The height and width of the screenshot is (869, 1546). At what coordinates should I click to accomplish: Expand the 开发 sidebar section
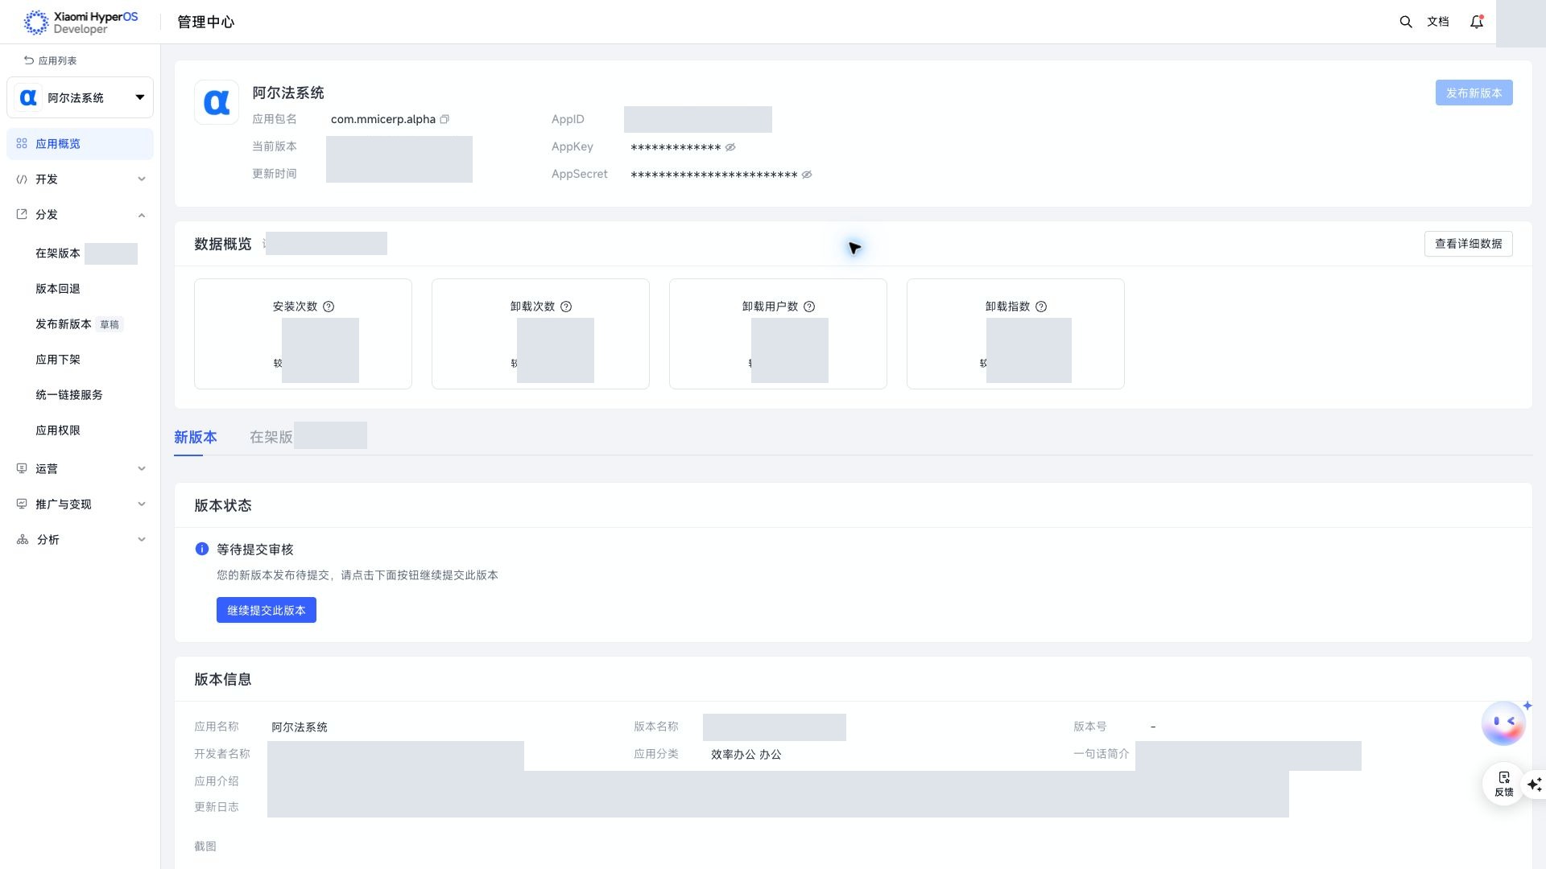pos(80,179)
